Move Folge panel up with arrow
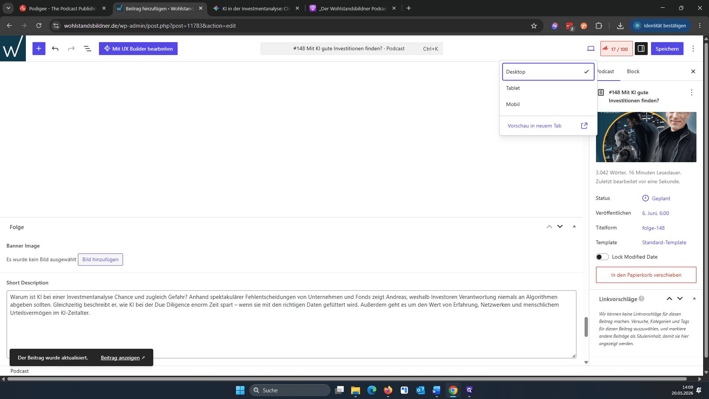The image size is (709, 399). click(549, 226)
